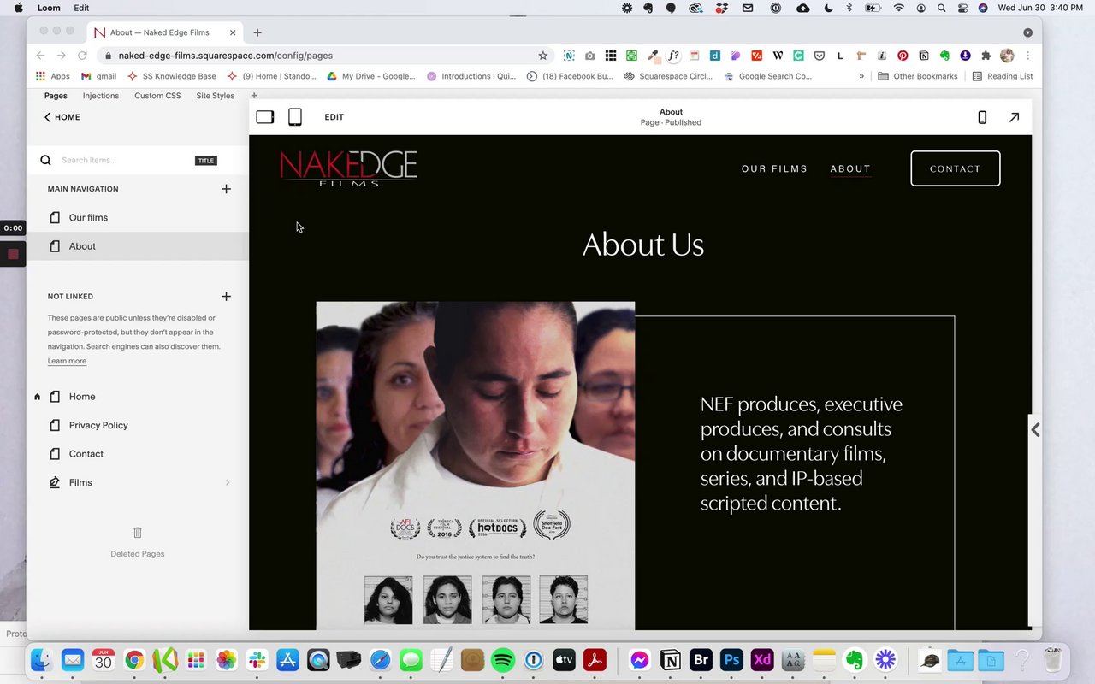Viewport: 1095px width, 684px height.
Task: Bookmark this page with star icon
Action: point(542,56)
